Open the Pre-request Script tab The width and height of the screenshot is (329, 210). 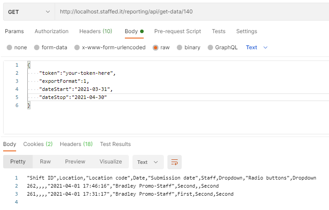[x=178, y=31]
